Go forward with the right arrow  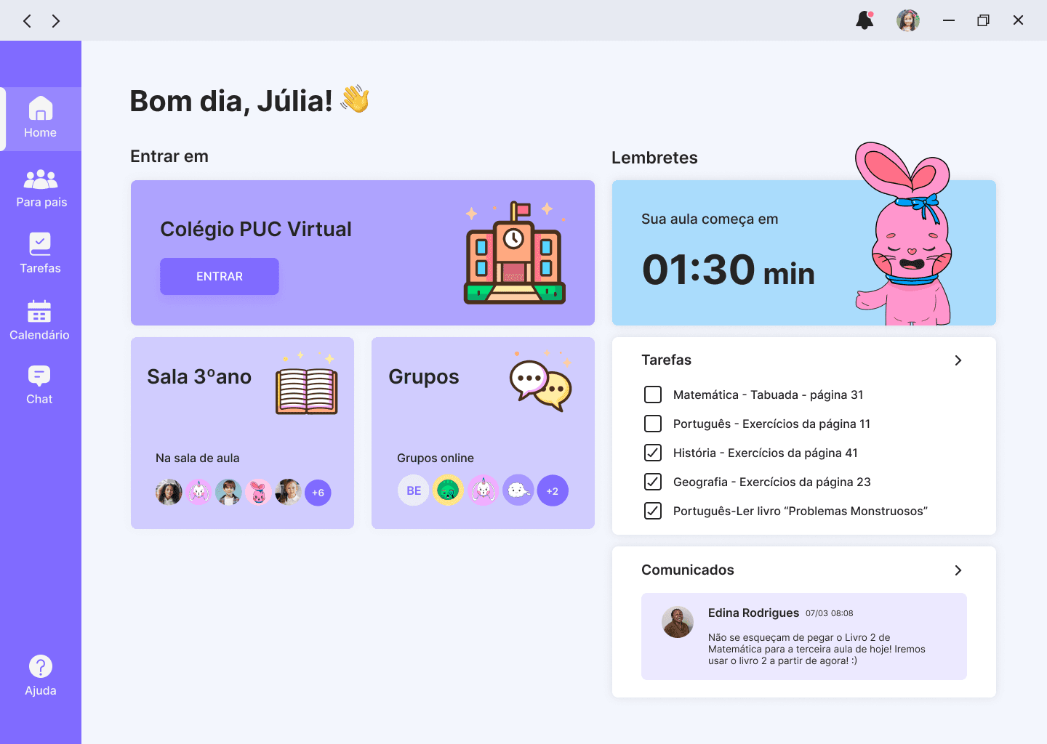click(x=56, y=21)
